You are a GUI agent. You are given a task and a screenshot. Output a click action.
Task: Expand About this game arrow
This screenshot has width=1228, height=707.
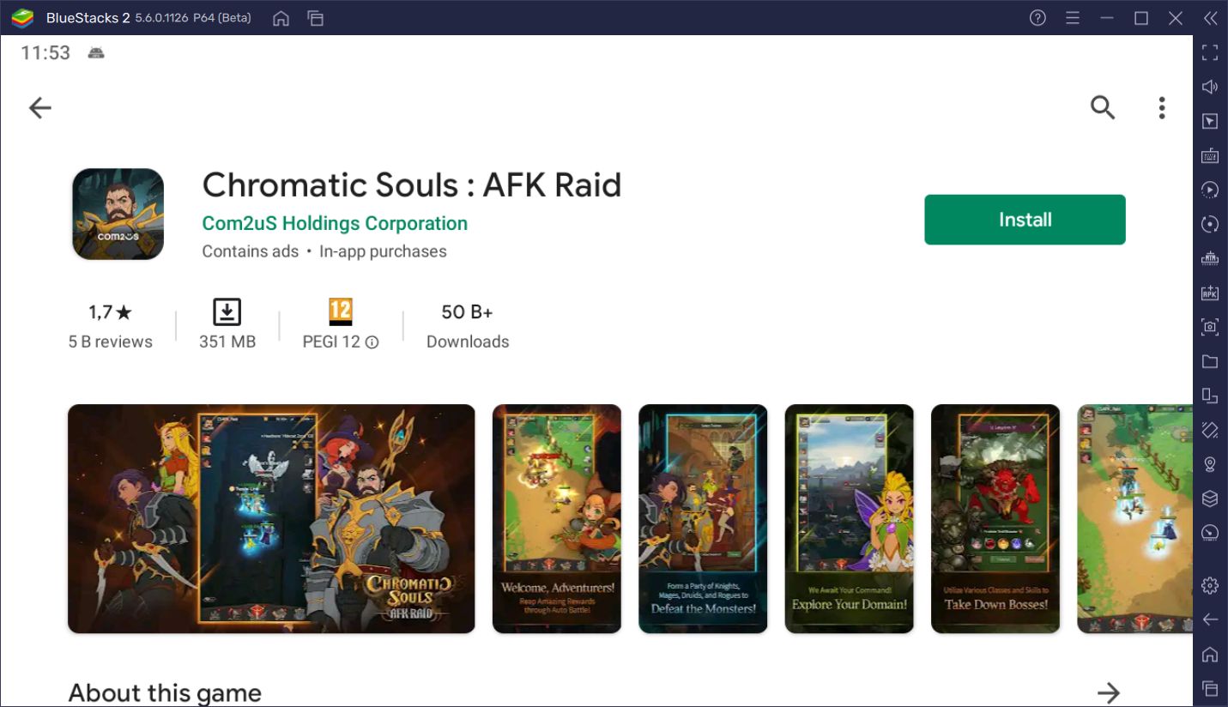1109,692
